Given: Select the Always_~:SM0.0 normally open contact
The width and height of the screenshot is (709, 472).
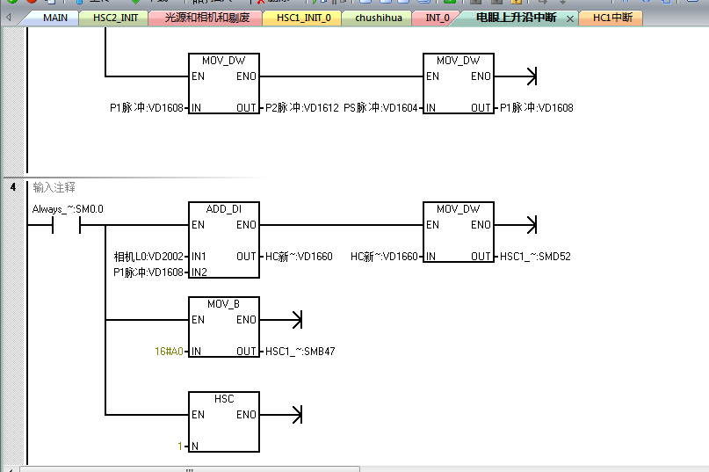Looking at the screenshot, I should [x=66, y=225].
